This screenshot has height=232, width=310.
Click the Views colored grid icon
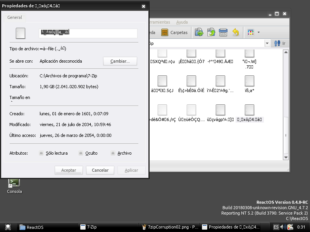(x=251, y=32)
